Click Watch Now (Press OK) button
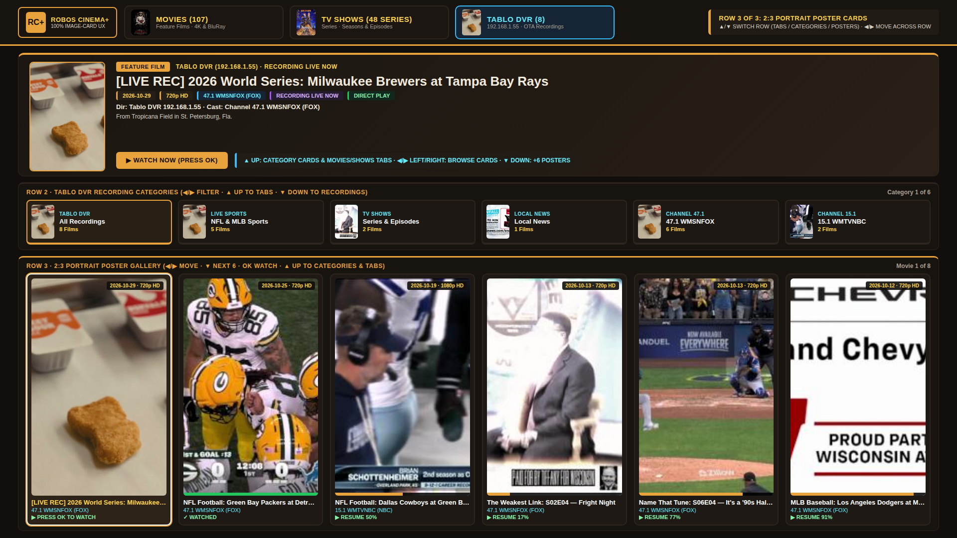Viewport: 957px width, 538px height. pyautogui.click(x=172, y=160)
